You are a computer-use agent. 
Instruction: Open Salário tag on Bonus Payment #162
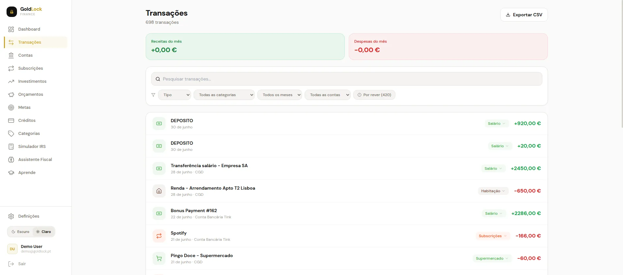point(494,213)
